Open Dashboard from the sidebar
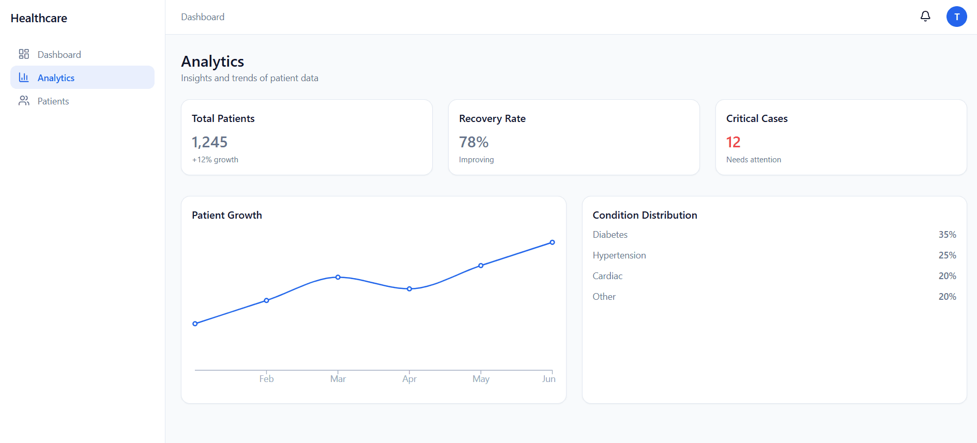The image size is (977, 443). click(59, 55)
